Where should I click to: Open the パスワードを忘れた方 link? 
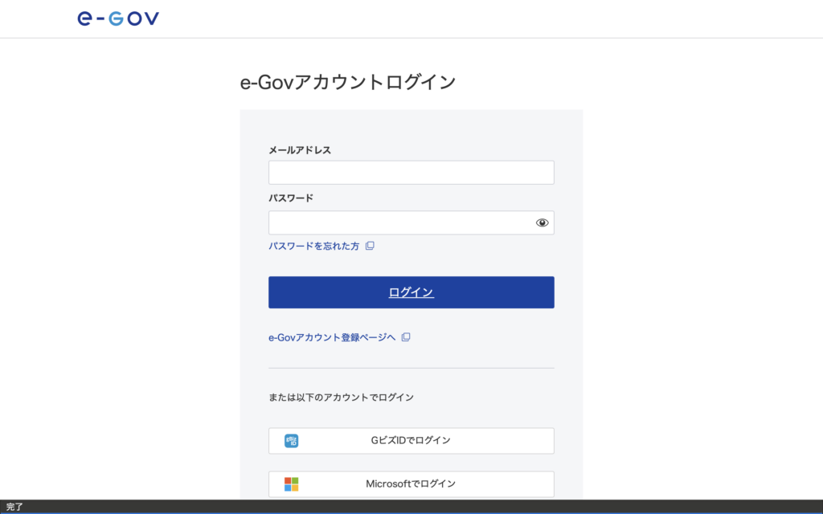pos(314,246)
